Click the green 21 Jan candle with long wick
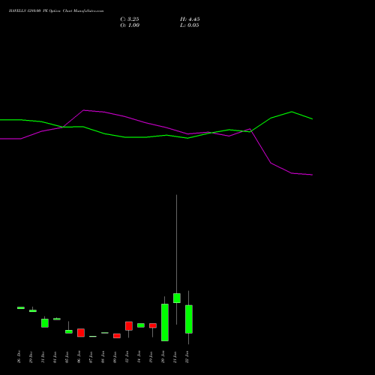Viewport: 375px width, 375px height. (177, 298)
